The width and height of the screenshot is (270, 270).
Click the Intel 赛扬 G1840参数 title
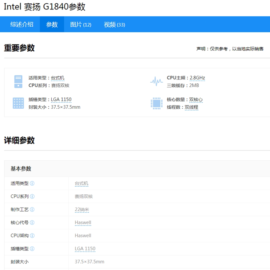click(x=45, y=7)
